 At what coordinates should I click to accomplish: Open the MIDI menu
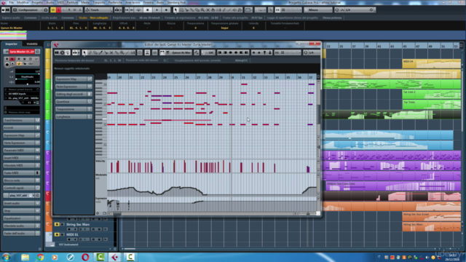(60, 2)
